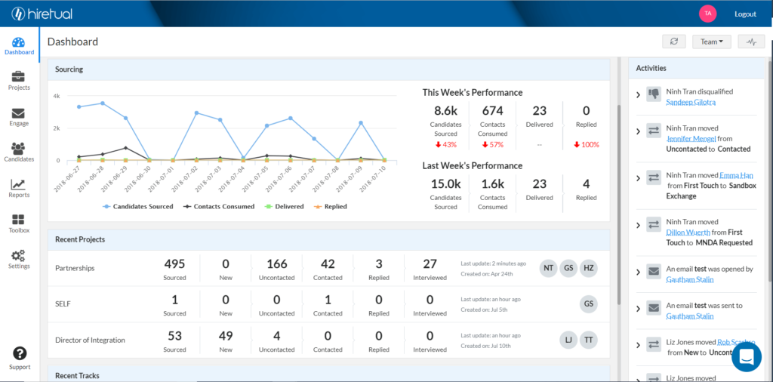Open Settings gears icon in sidebar
The image size is (773, 382).
[19, 255]
